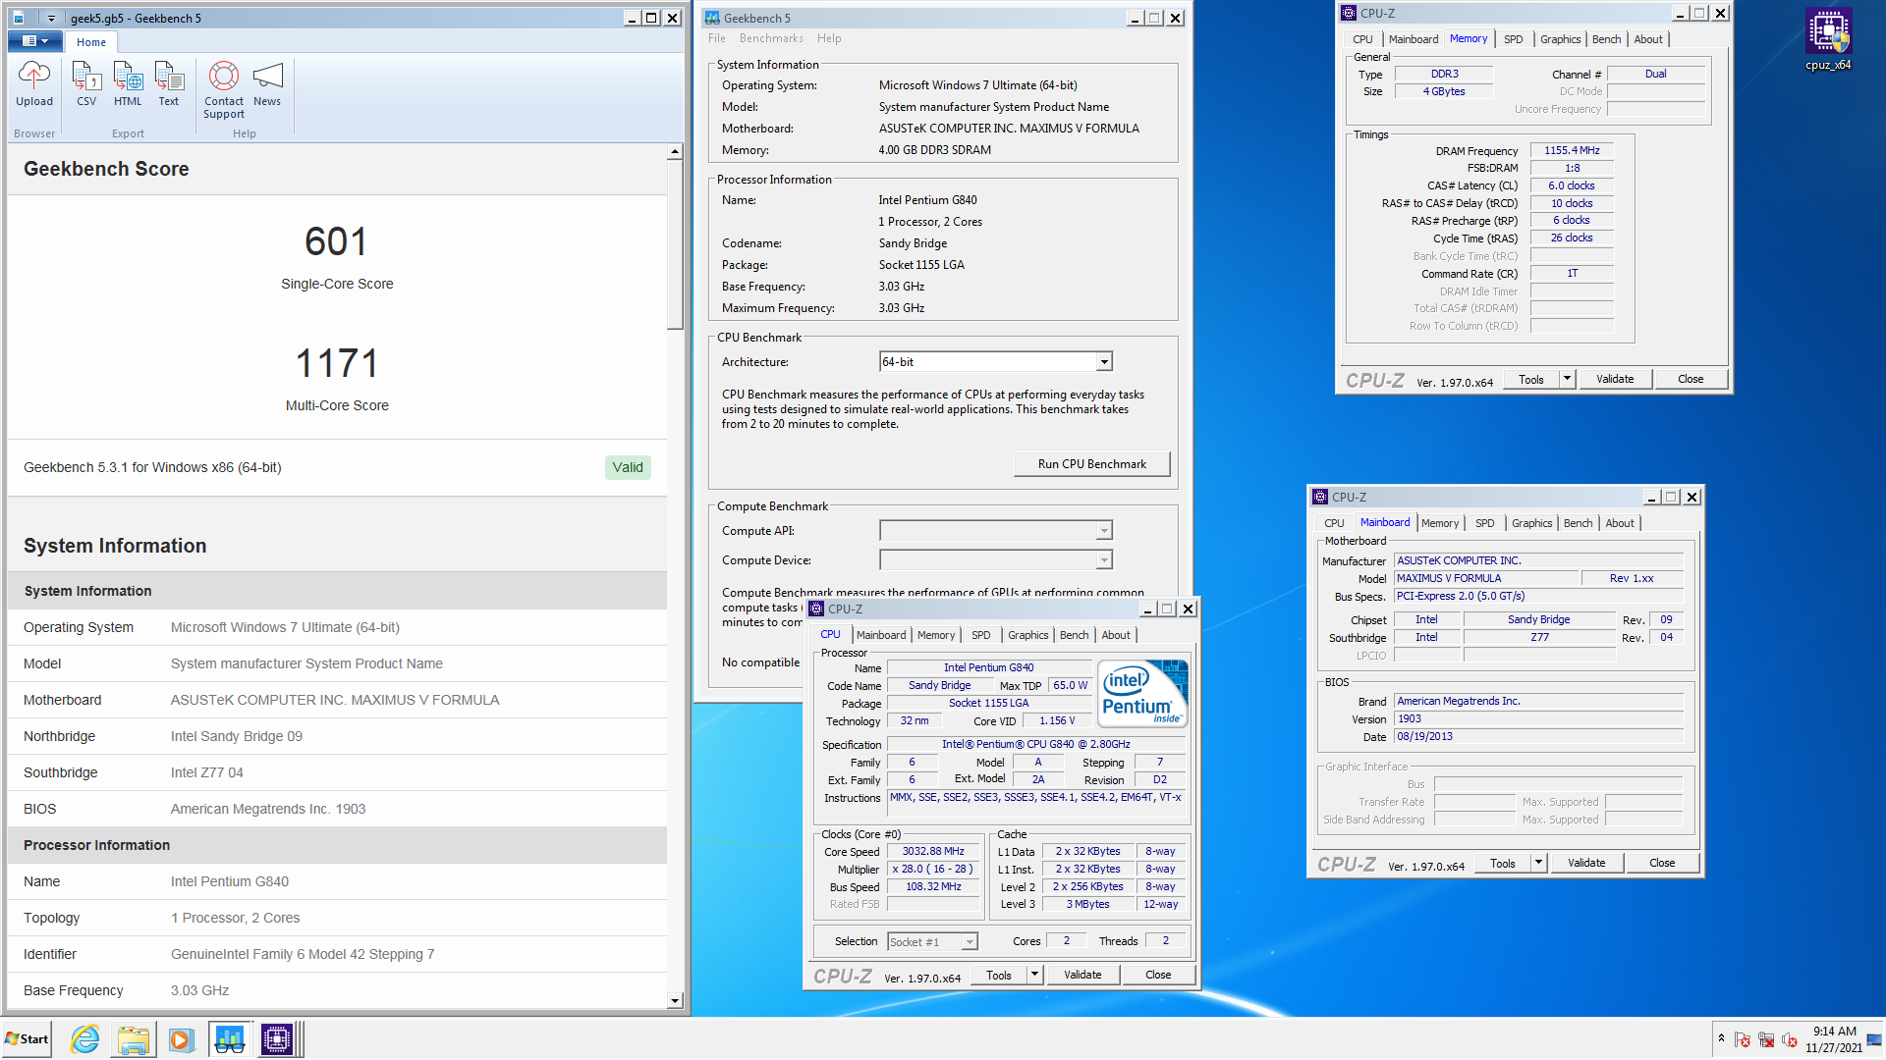Image resolution: width=1886 pixels, height=1060 pixels.
Task: Export results as HTML
Action: coord(128,84)
